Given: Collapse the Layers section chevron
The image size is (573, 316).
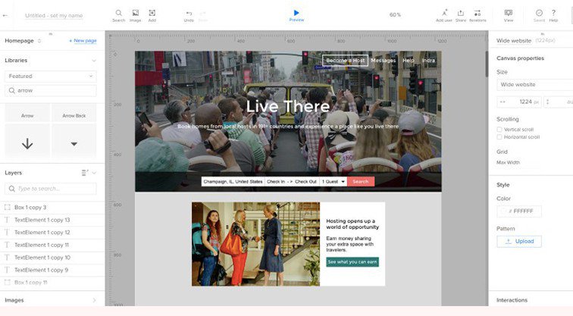Looking at the screenshot, I should (94, 173).
